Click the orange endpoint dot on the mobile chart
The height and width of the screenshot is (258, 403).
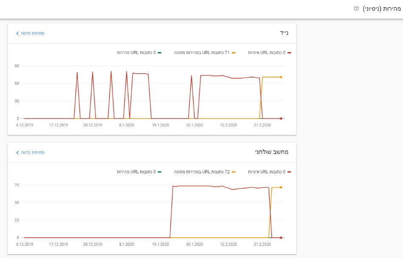[281, 77]
